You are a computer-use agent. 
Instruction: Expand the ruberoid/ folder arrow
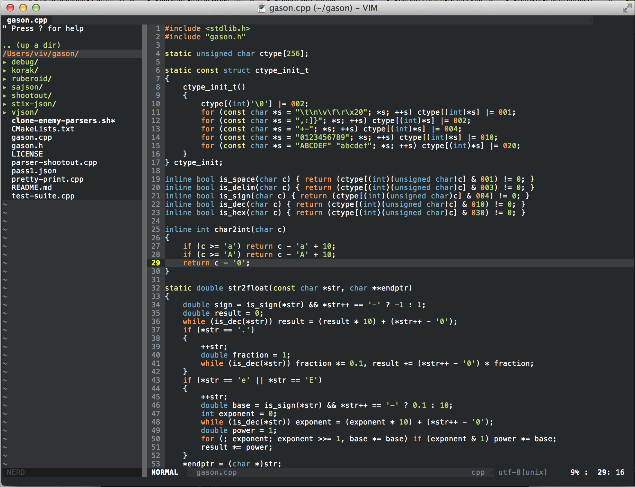tap(5, 79)
